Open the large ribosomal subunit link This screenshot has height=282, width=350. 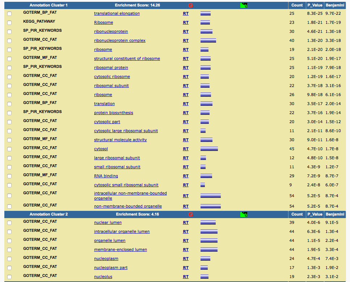point(117,158)
